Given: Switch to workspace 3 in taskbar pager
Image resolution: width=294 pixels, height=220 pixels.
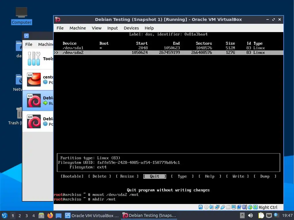Looking at the screenshot, I should click(27, 215).
